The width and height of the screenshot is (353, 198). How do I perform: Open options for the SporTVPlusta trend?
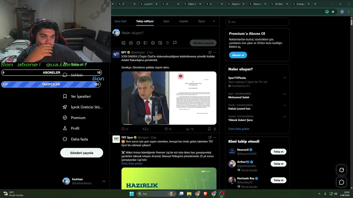(285, 78)
